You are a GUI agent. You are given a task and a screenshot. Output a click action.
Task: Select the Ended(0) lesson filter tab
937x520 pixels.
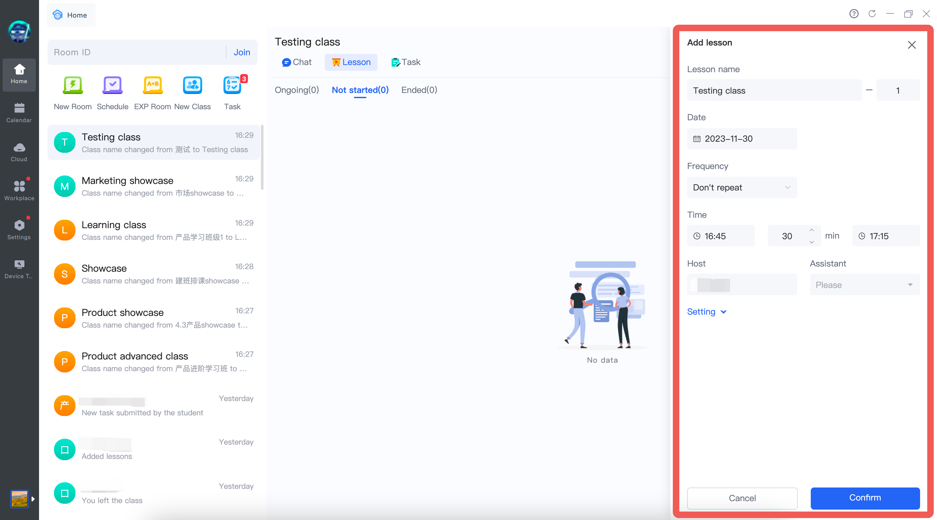pyautogui.click(x=419, y=90)
